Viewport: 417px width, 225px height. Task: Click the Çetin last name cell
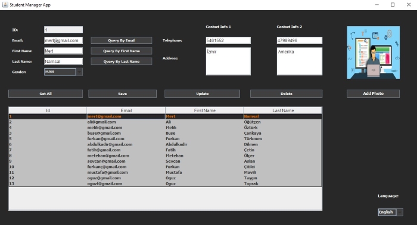[x=282, y=150]
